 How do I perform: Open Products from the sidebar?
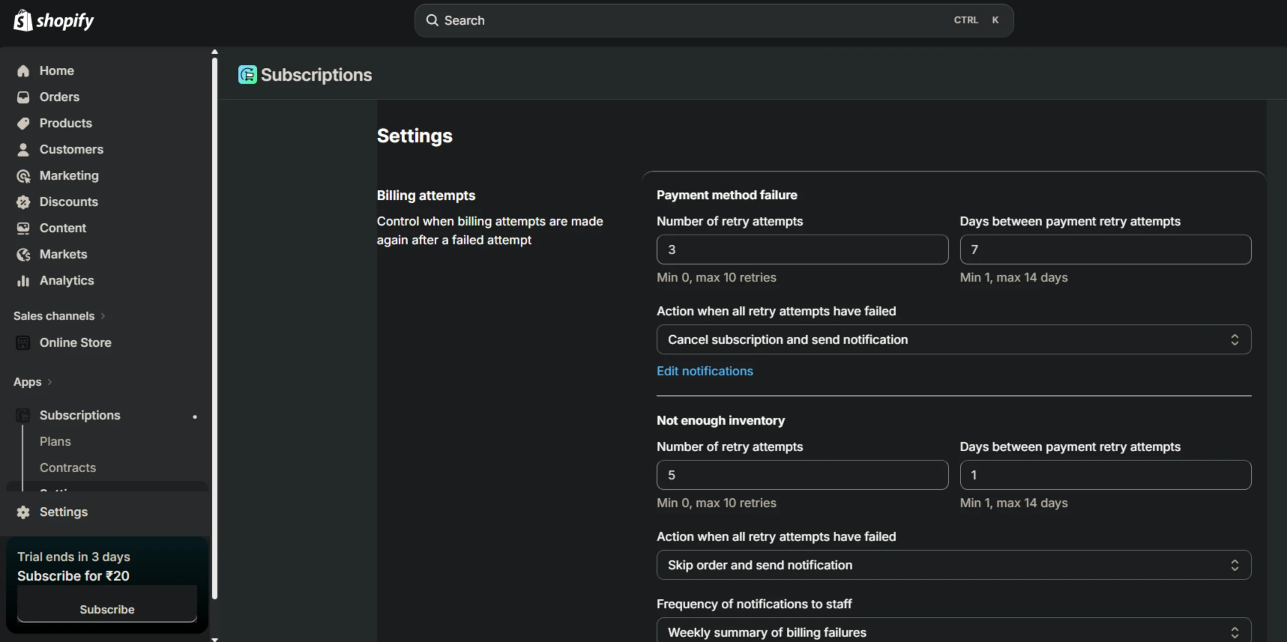(x=24, y=123)
